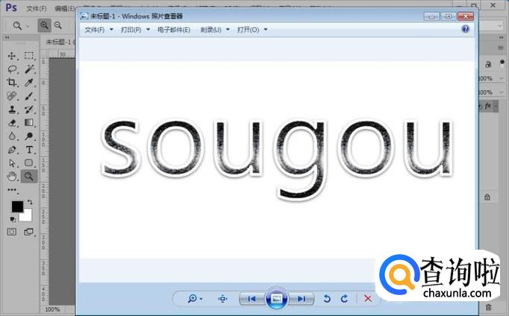509x316 pixels.
Task: Open the 电子邮件(E) menu item
Action: 175,30
